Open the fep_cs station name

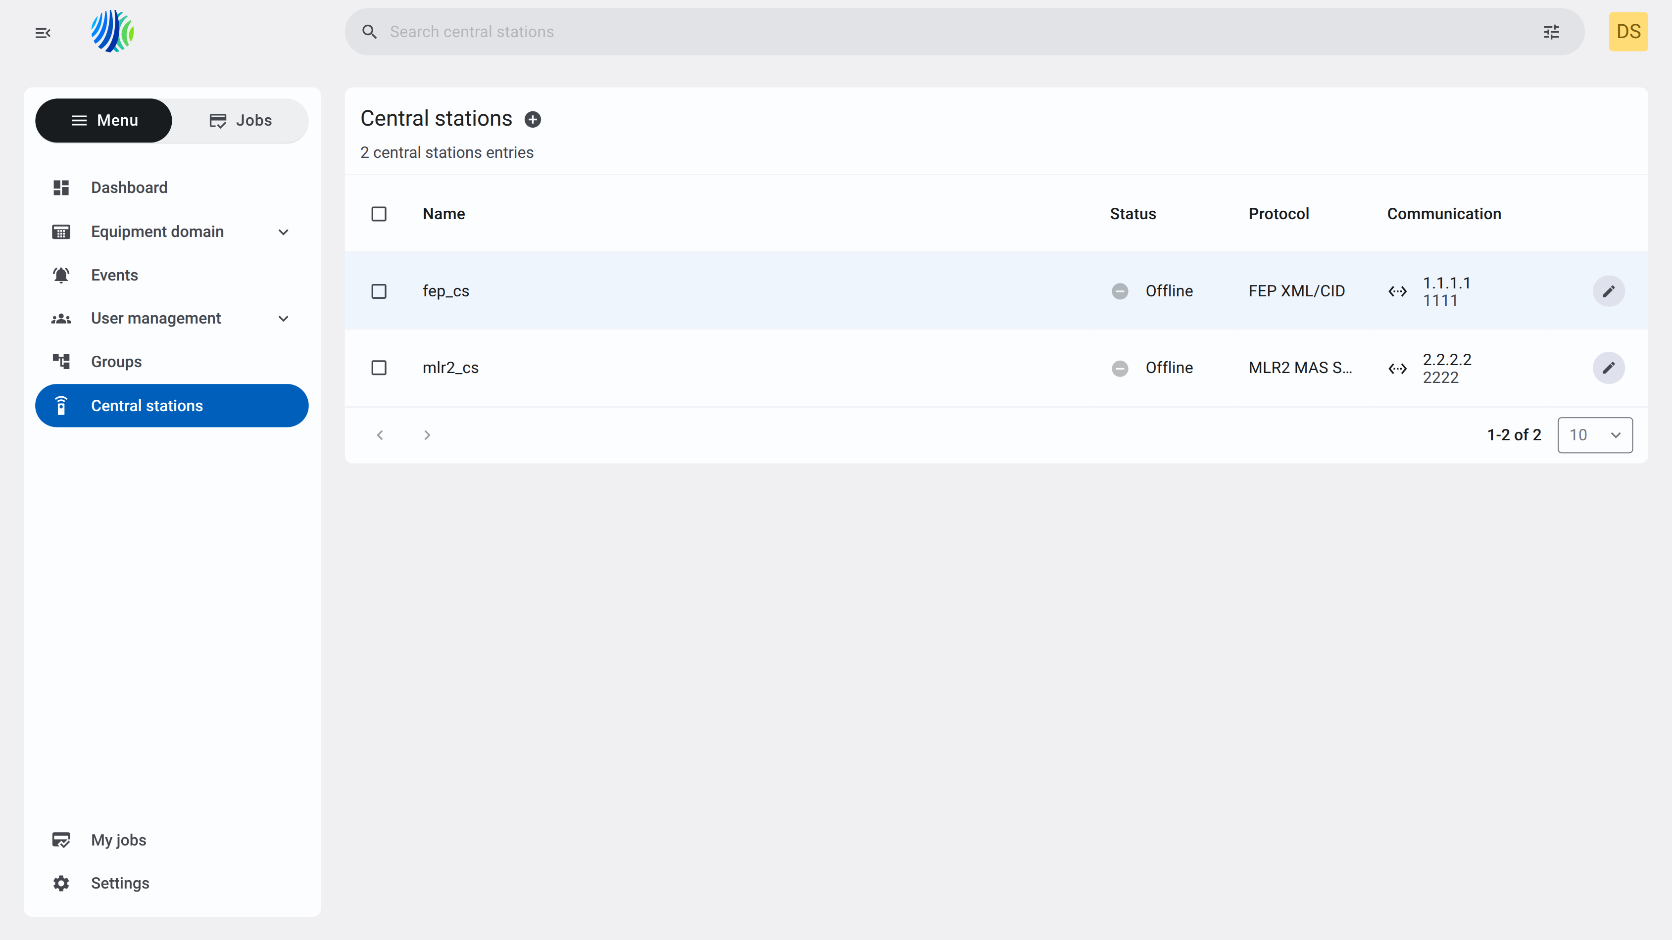coord(446,291)
